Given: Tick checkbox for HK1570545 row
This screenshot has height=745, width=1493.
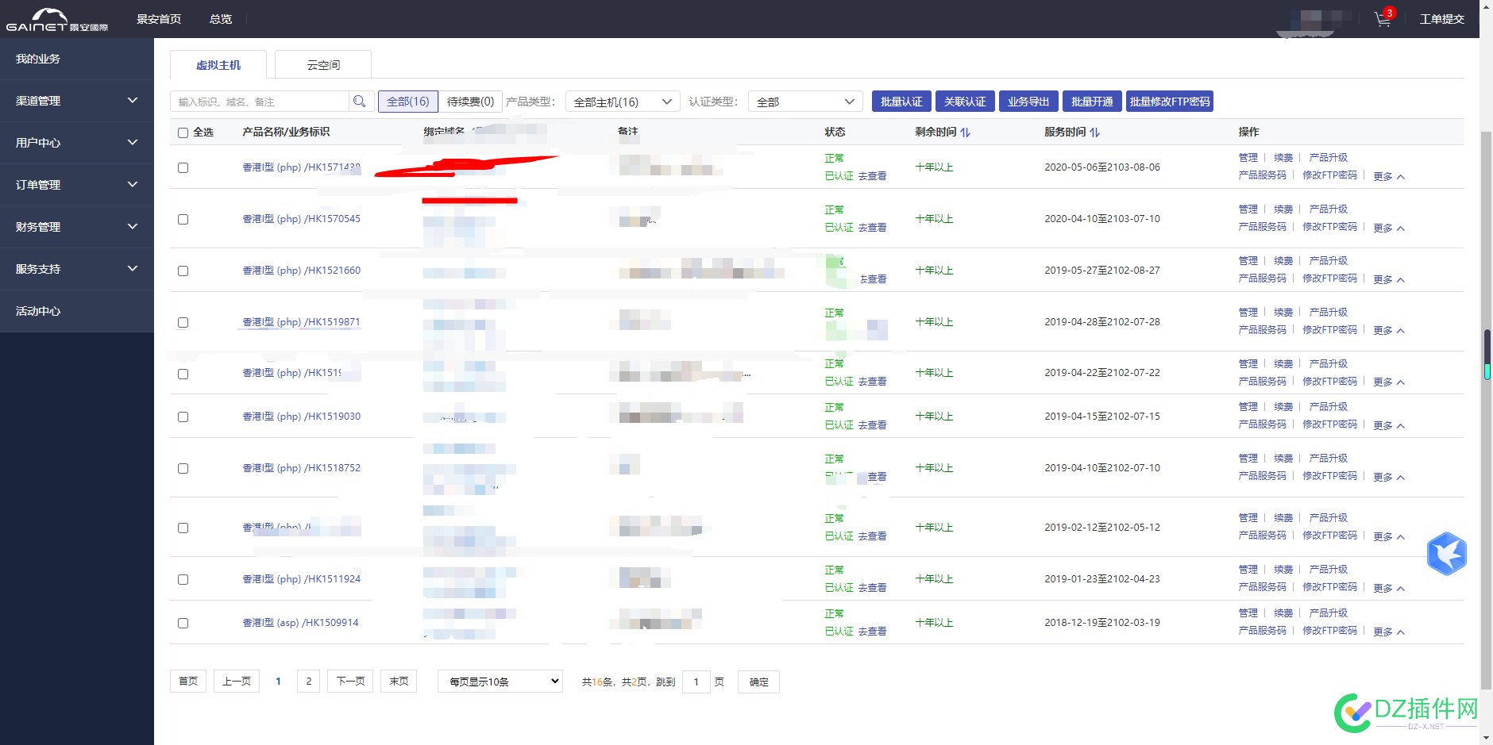Looking at the screenshot, I should click(183, 219).
